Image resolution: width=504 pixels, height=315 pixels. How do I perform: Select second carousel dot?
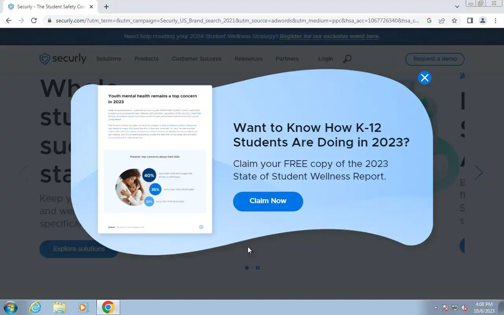(x=258, y=268)
